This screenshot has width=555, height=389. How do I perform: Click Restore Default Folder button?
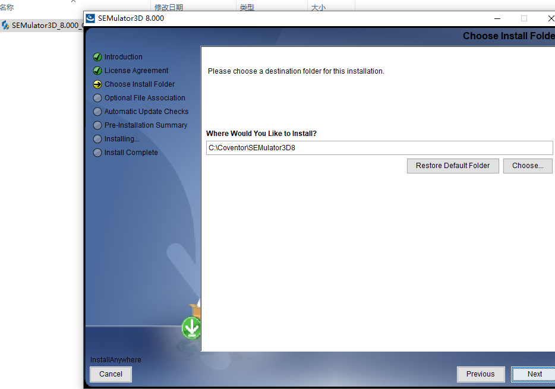point(453,166)
